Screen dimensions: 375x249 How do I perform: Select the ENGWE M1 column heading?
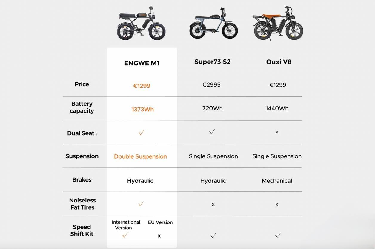click(142, 63)
